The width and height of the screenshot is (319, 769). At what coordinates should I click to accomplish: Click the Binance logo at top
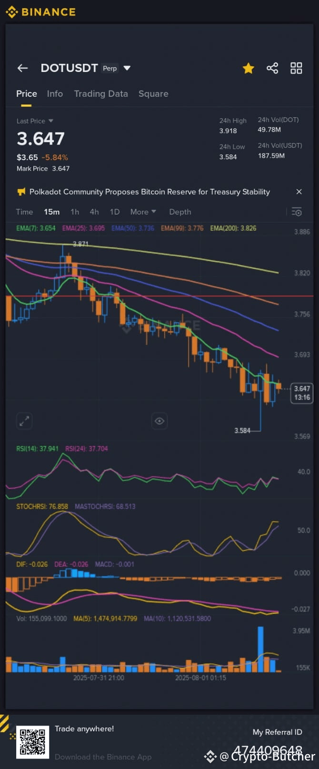(40, 12)
